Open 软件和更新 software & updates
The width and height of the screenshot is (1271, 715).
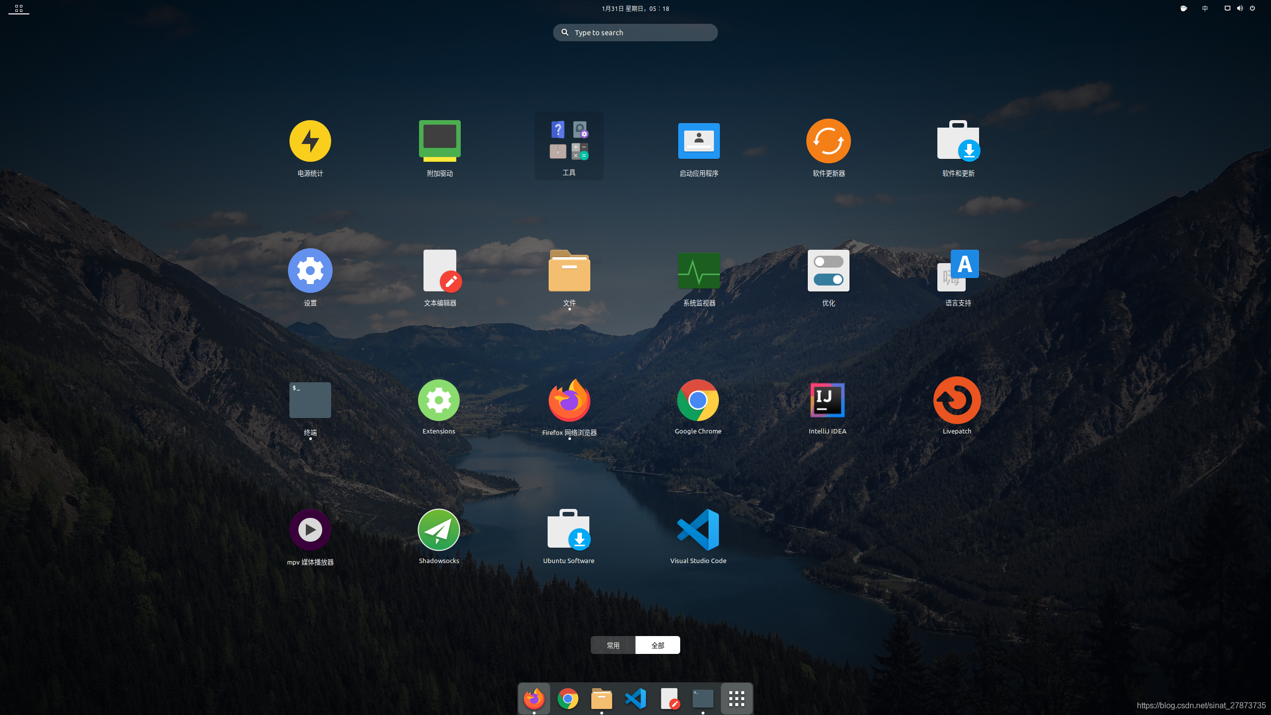958,148
